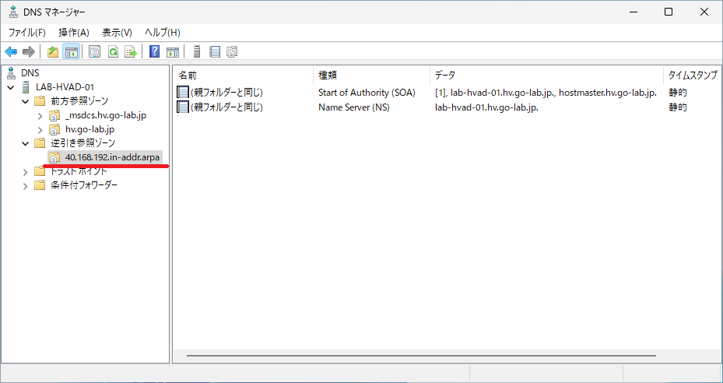Open the ヘルプ(H) menu
This screenshot has height=383, width=723.
tap(163, 33)
